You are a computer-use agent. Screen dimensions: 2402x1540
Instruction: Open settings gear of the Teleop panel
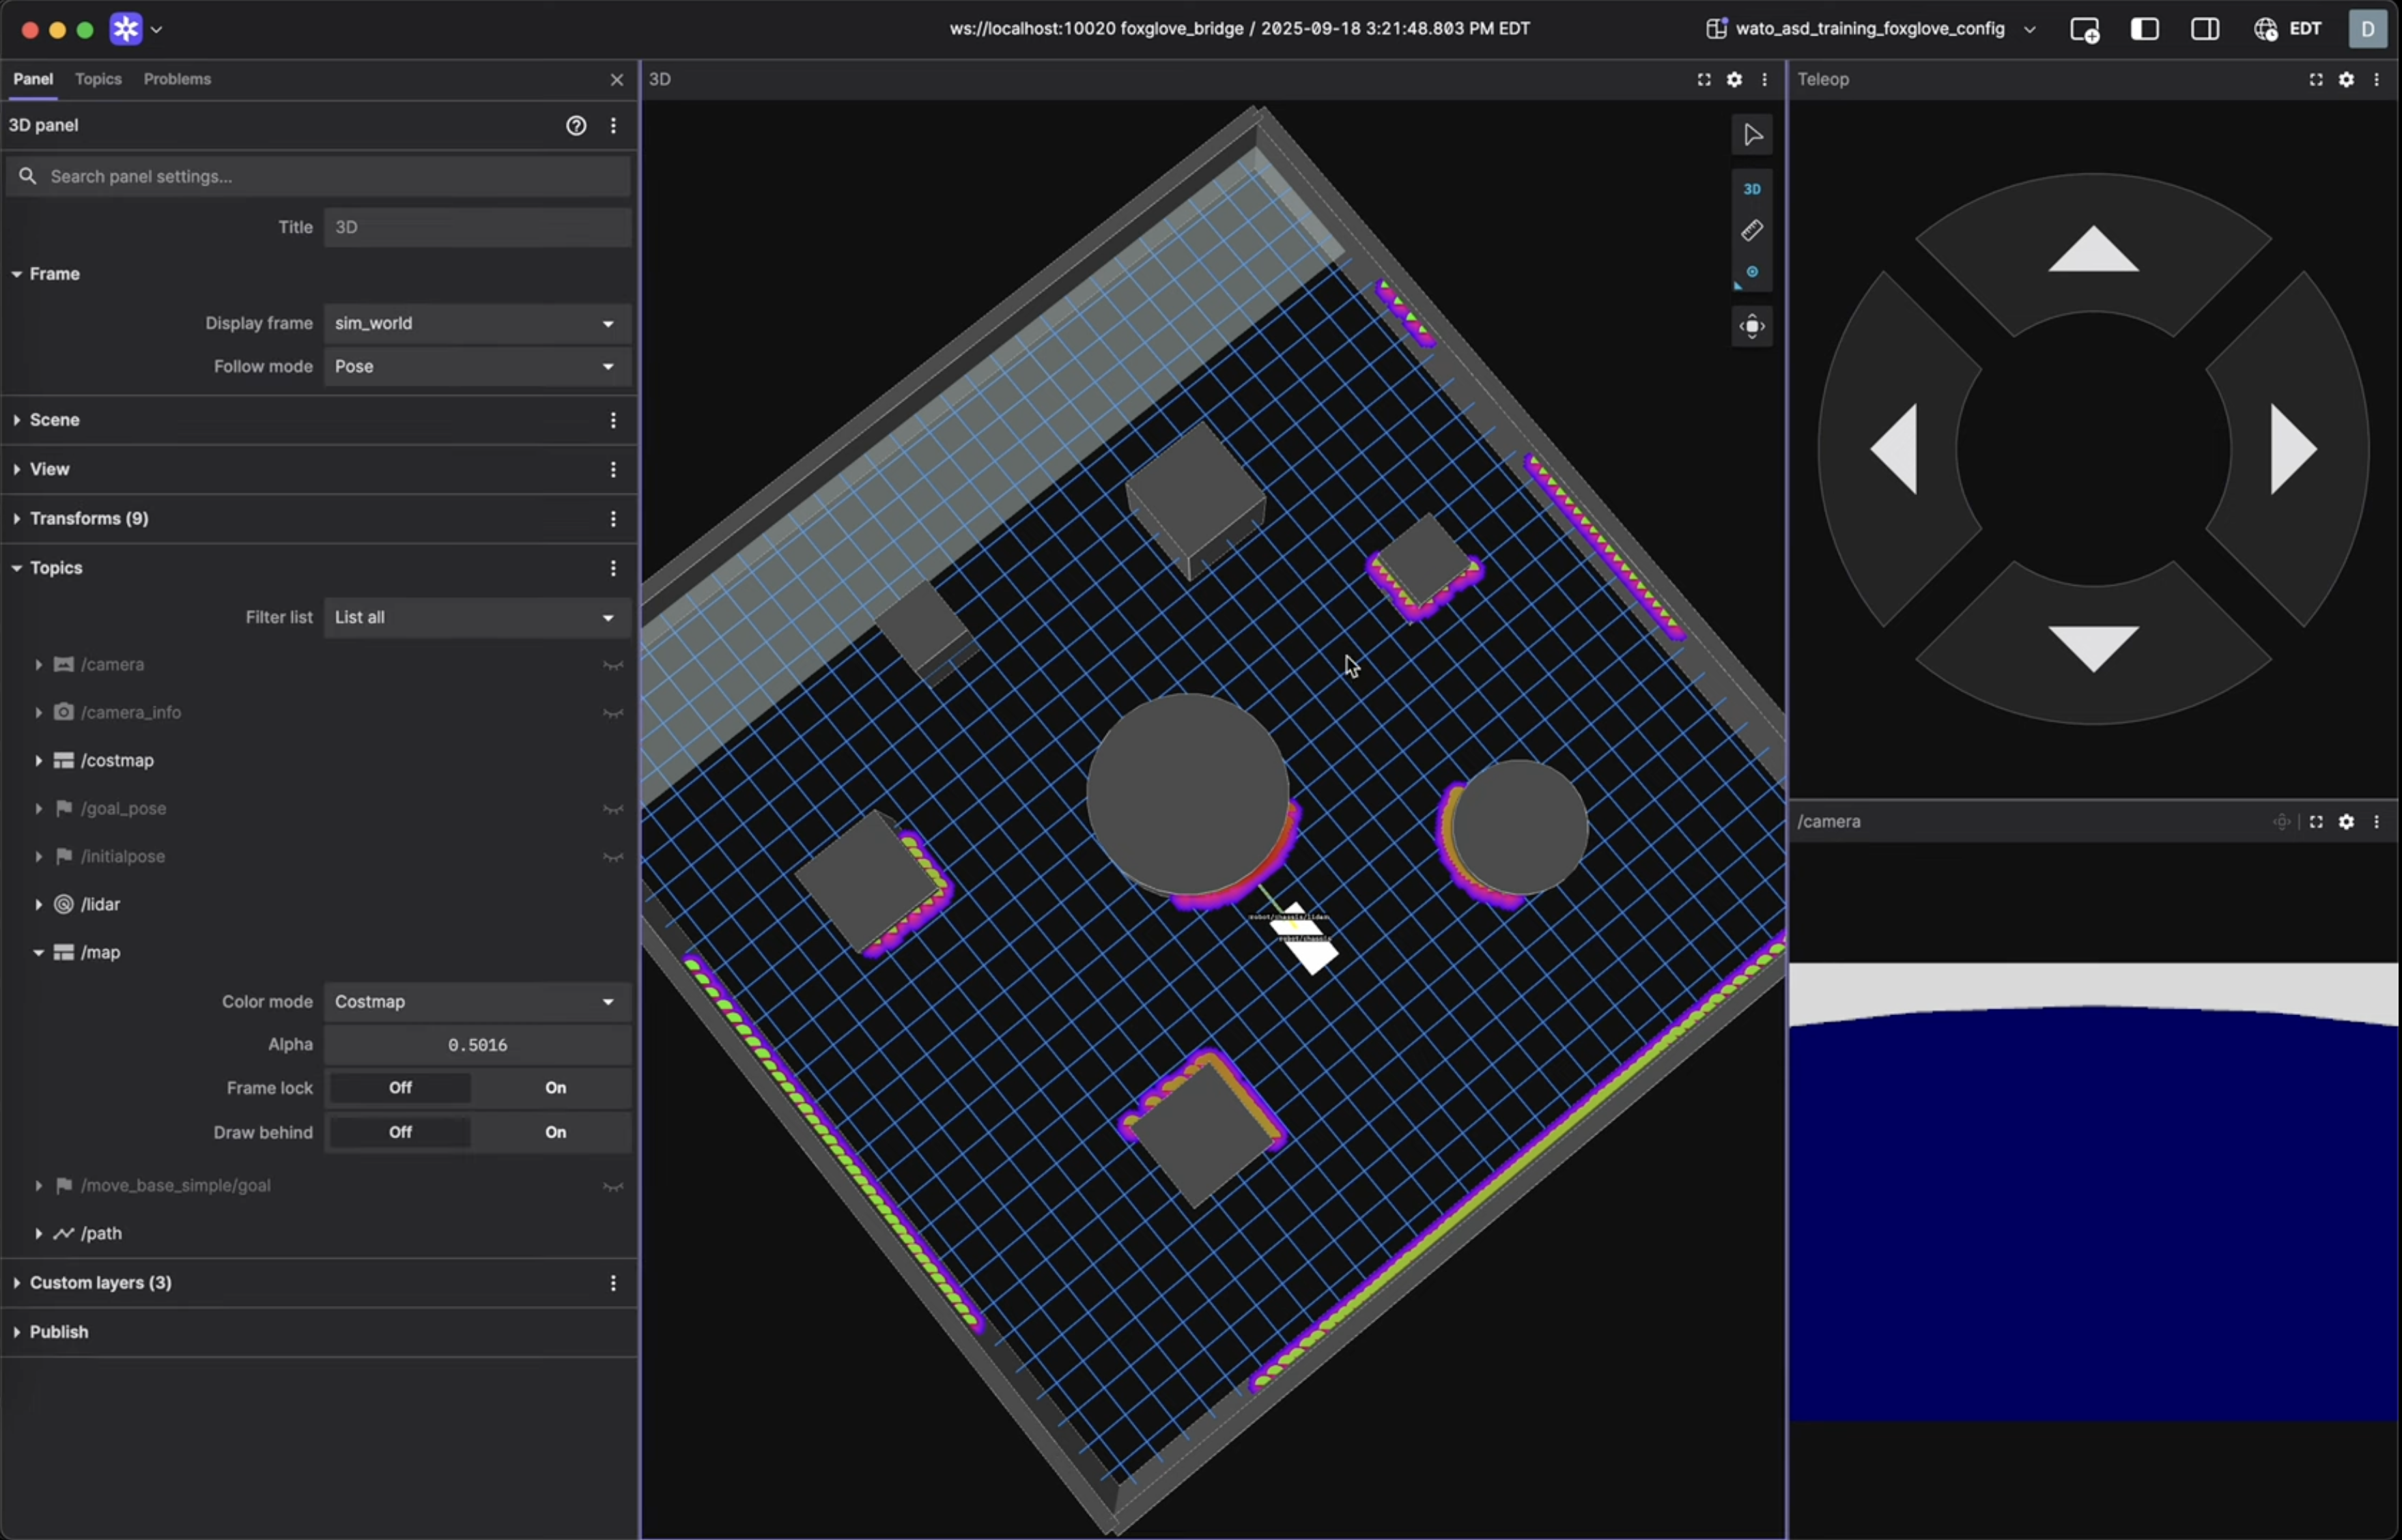[x=2345, y=79]
